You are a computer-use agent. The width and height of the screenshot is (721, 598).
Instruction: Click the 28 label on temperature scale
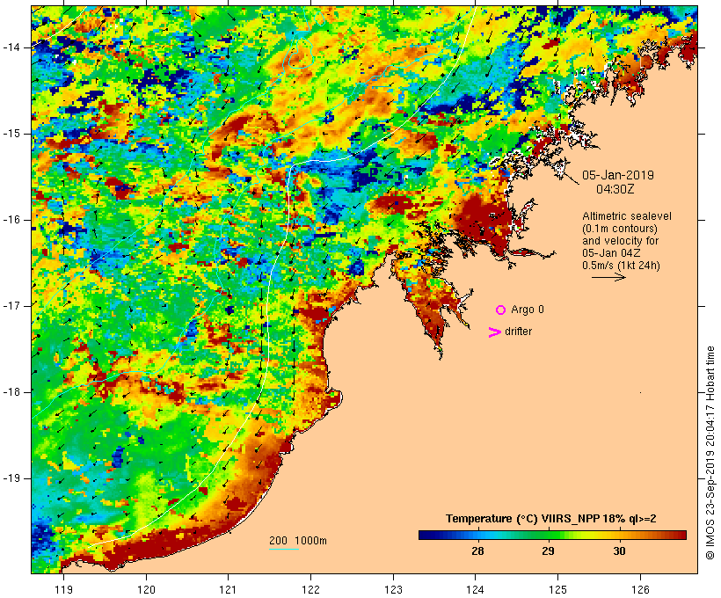(477, 551)
